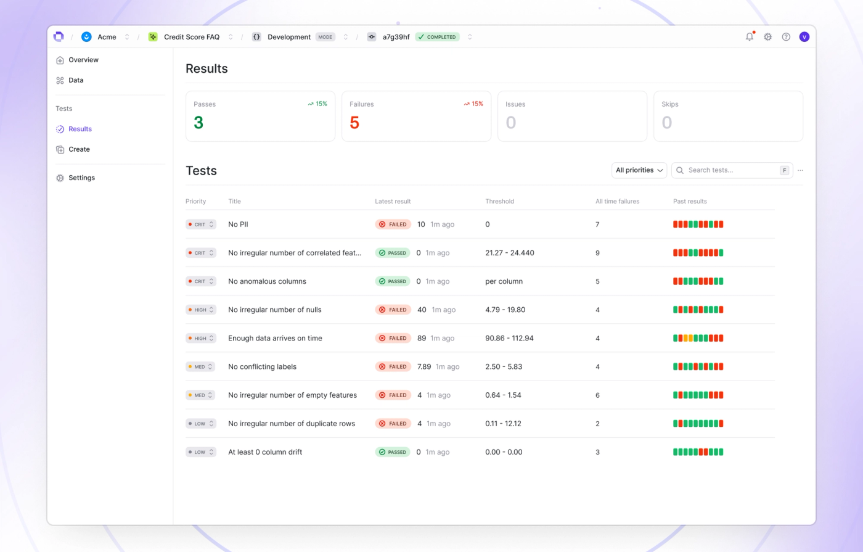Click the Development braces icon
Viewport: 863px width, 552px height.
256,37
